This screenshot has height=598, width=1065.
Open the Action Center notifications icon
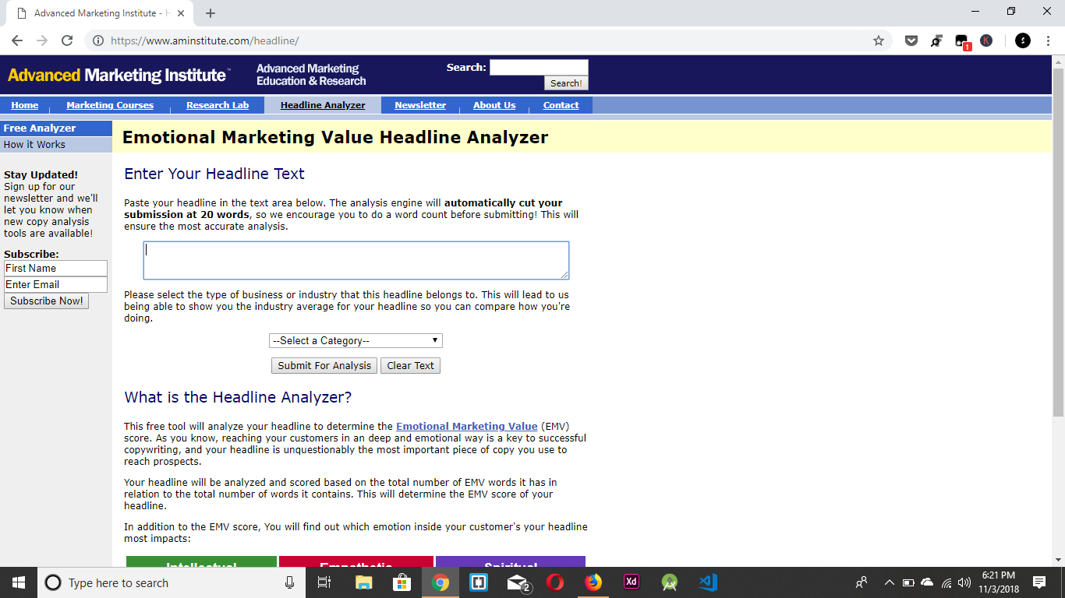(1039, 582)
